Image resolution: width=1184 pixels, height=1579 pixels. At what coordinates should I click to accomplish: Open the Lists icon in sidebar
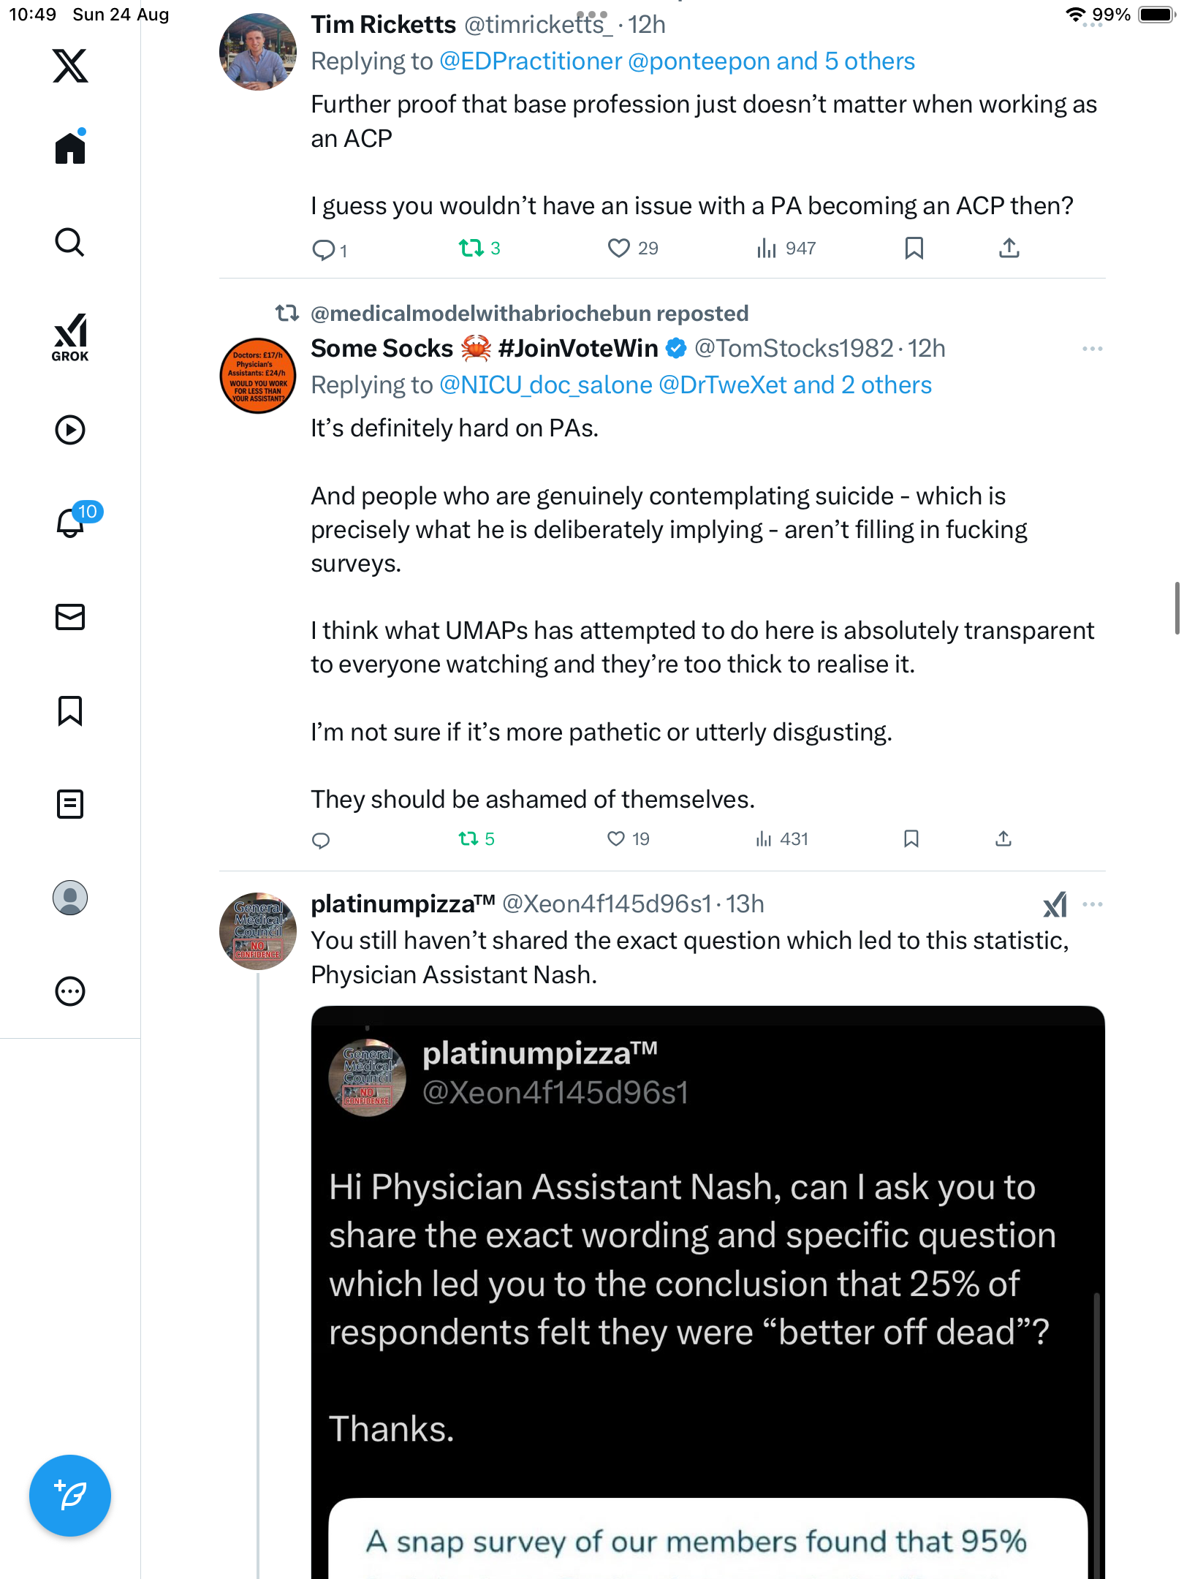[x=70, y=804]
